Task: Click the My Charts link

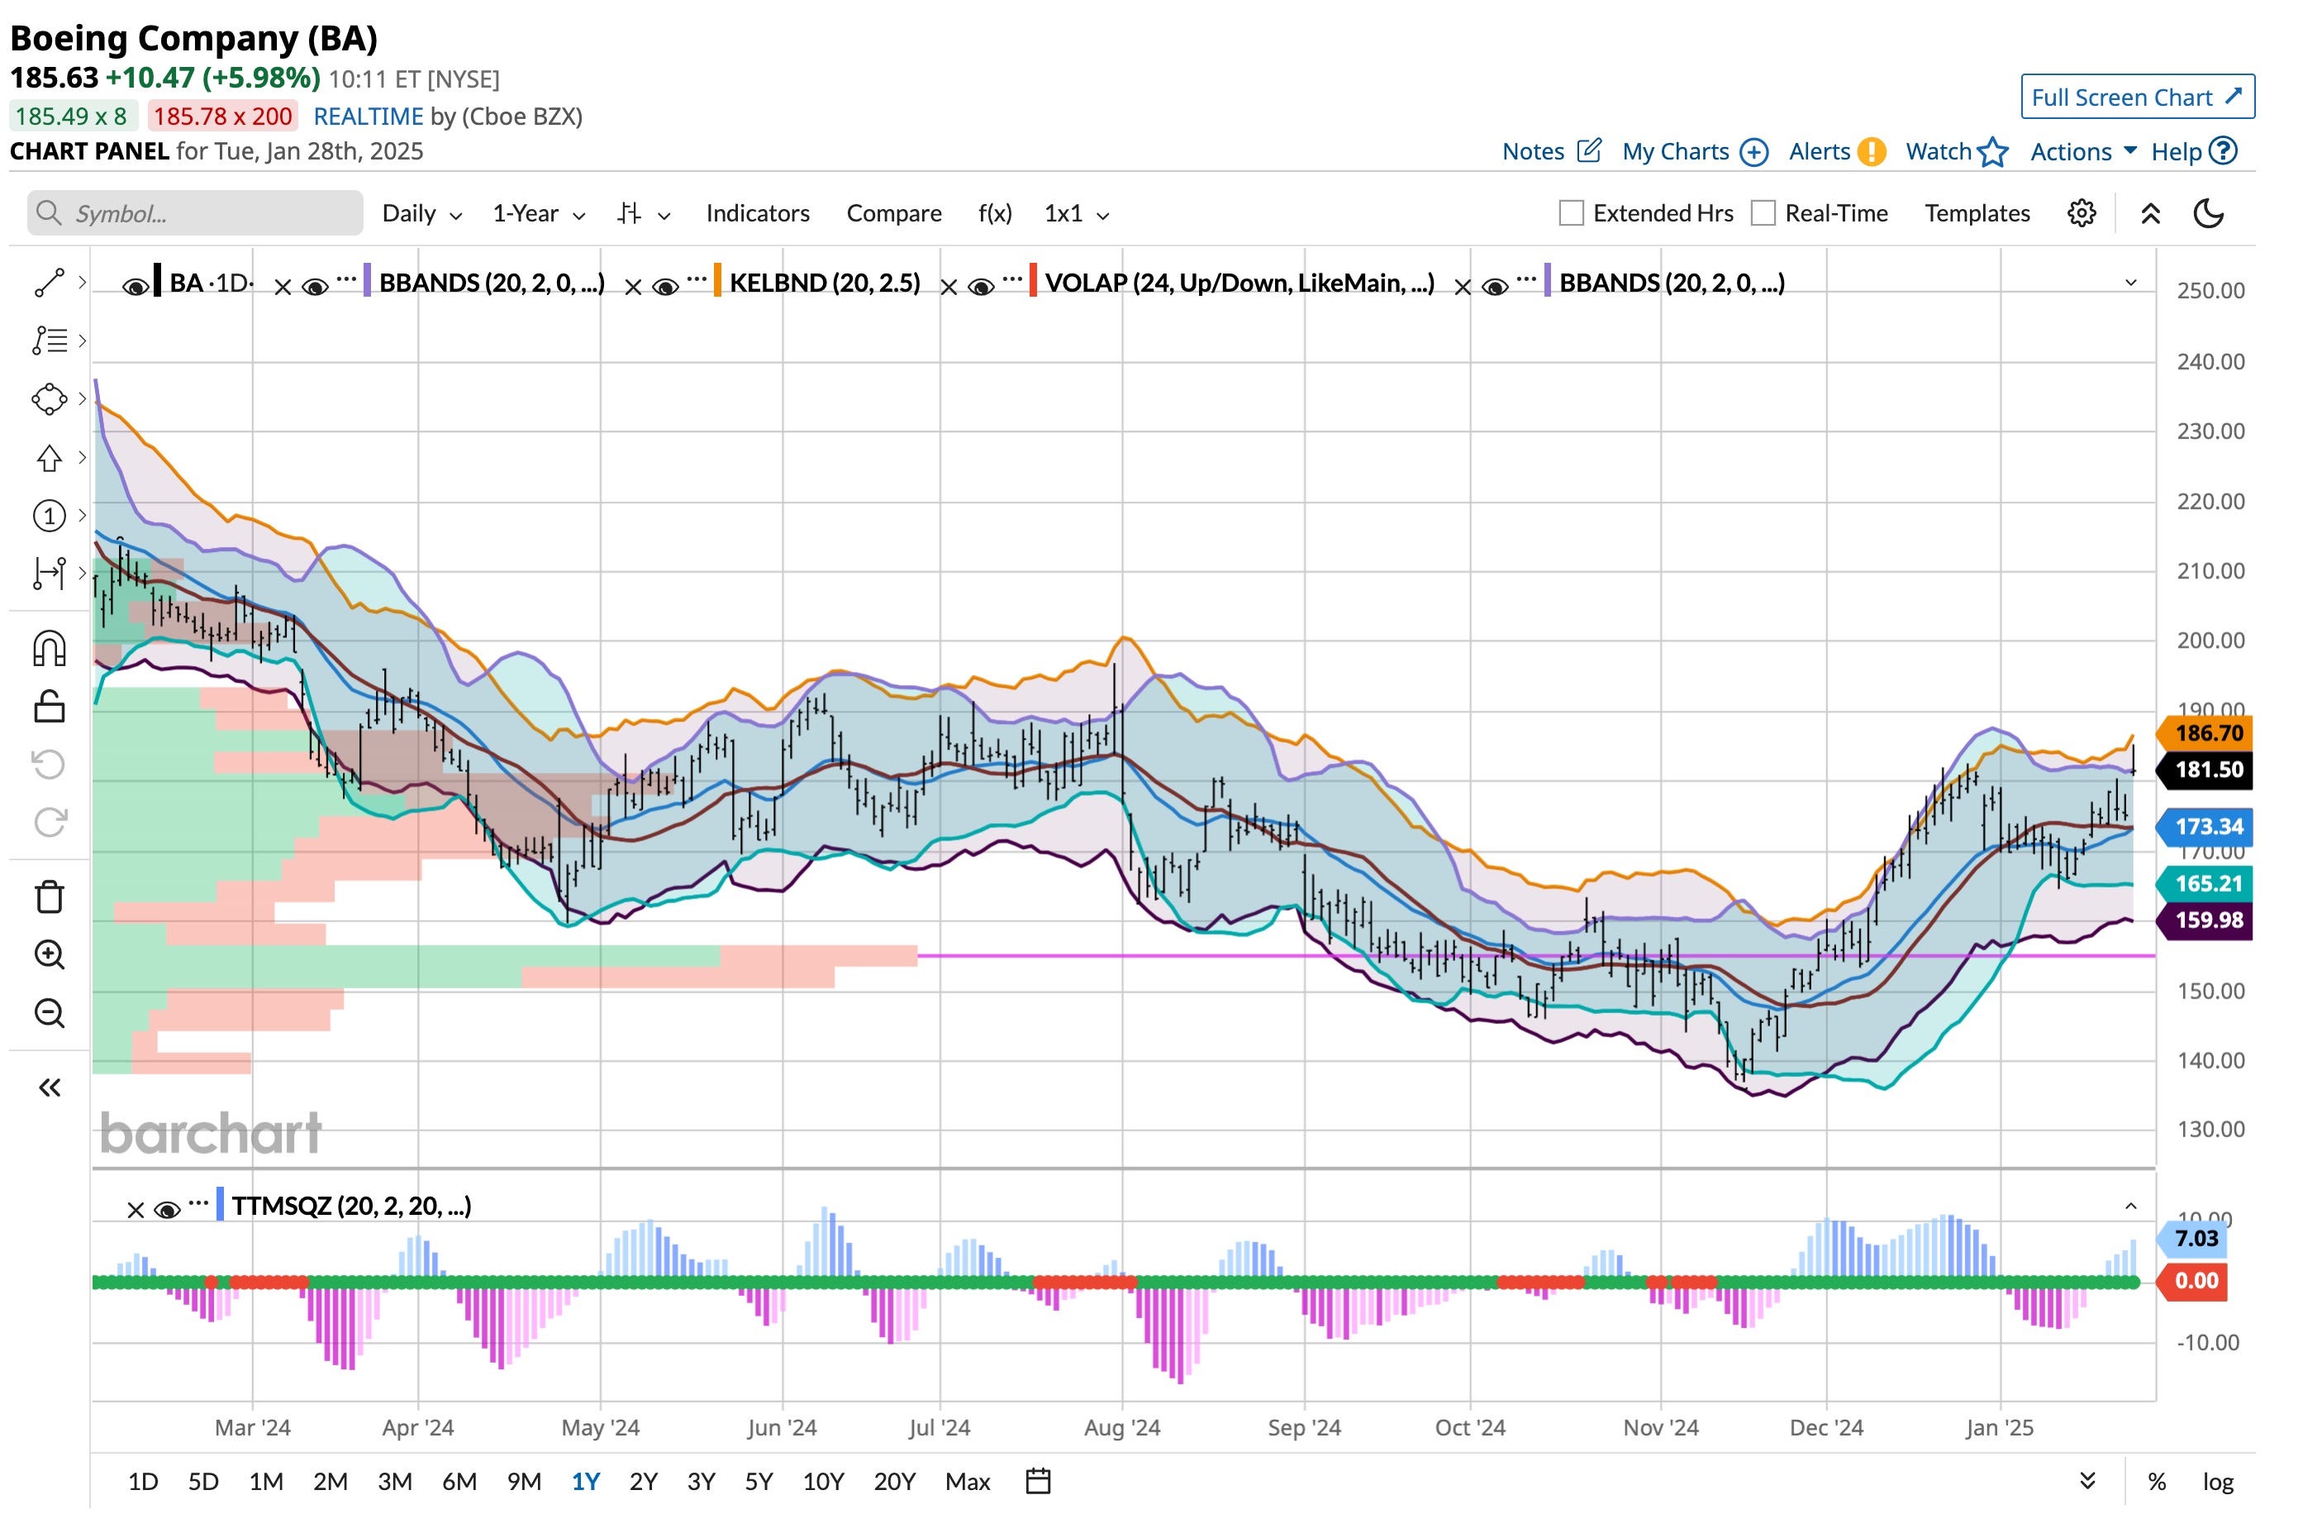Action: 1675,152
